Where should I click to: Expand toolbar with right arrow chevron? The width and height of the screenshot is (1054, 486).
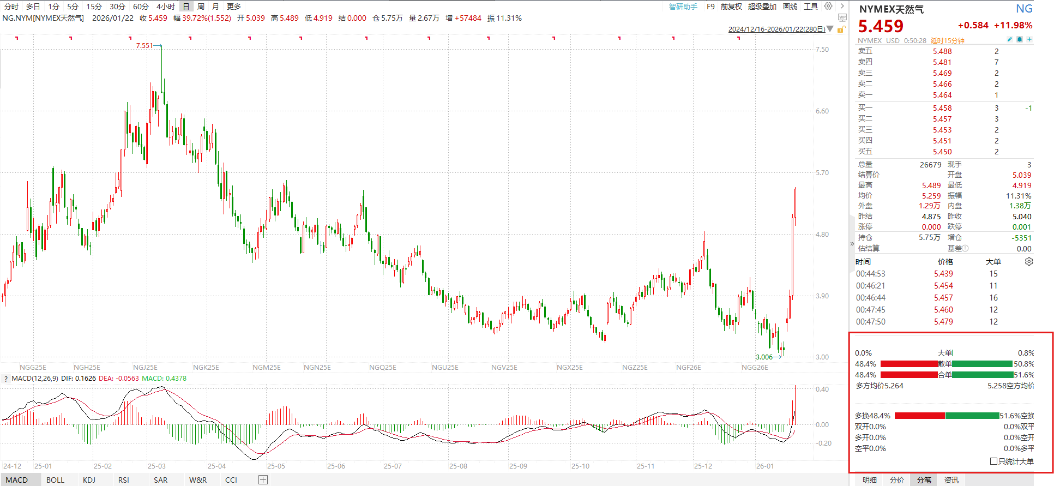842,7
